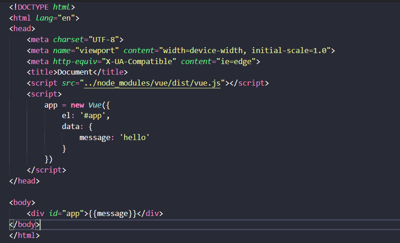Click the data: { property line

point(77,127)
